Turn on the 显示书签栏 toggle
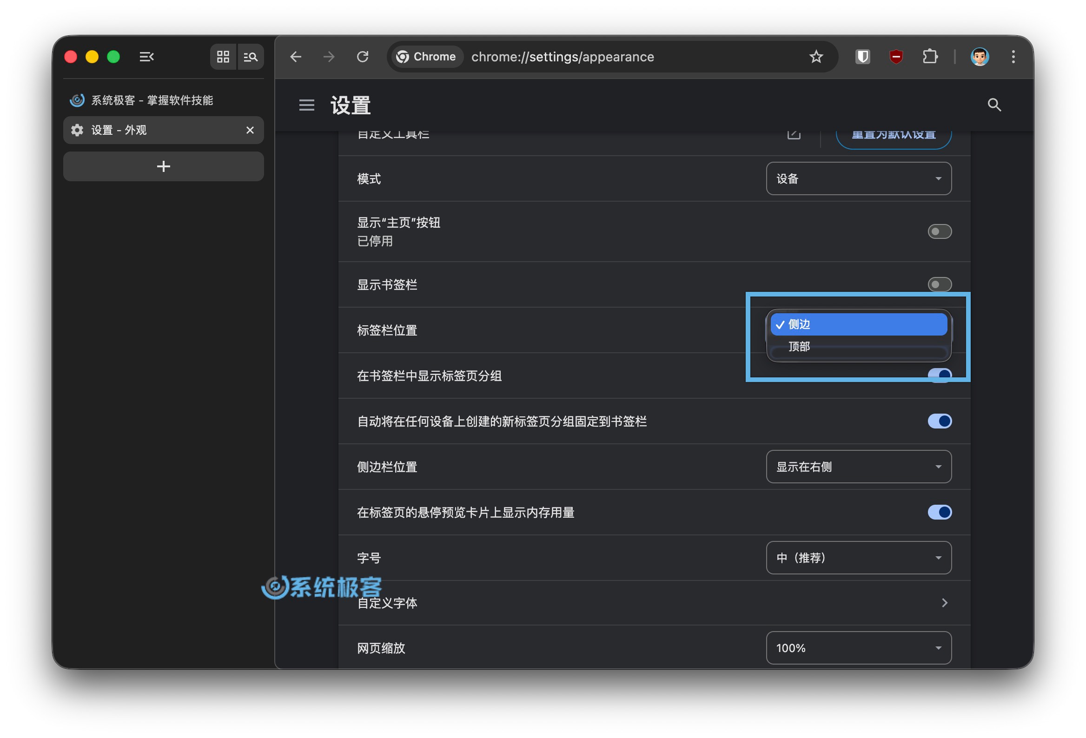Image resolution: width=1086 pixels, height=738 pixels. 939,284
